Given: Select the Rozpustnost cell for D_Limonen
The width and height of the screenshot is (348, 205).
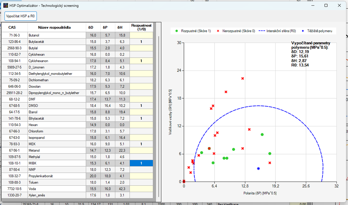Looking at the screenshot, I should [x=141, y=67].
